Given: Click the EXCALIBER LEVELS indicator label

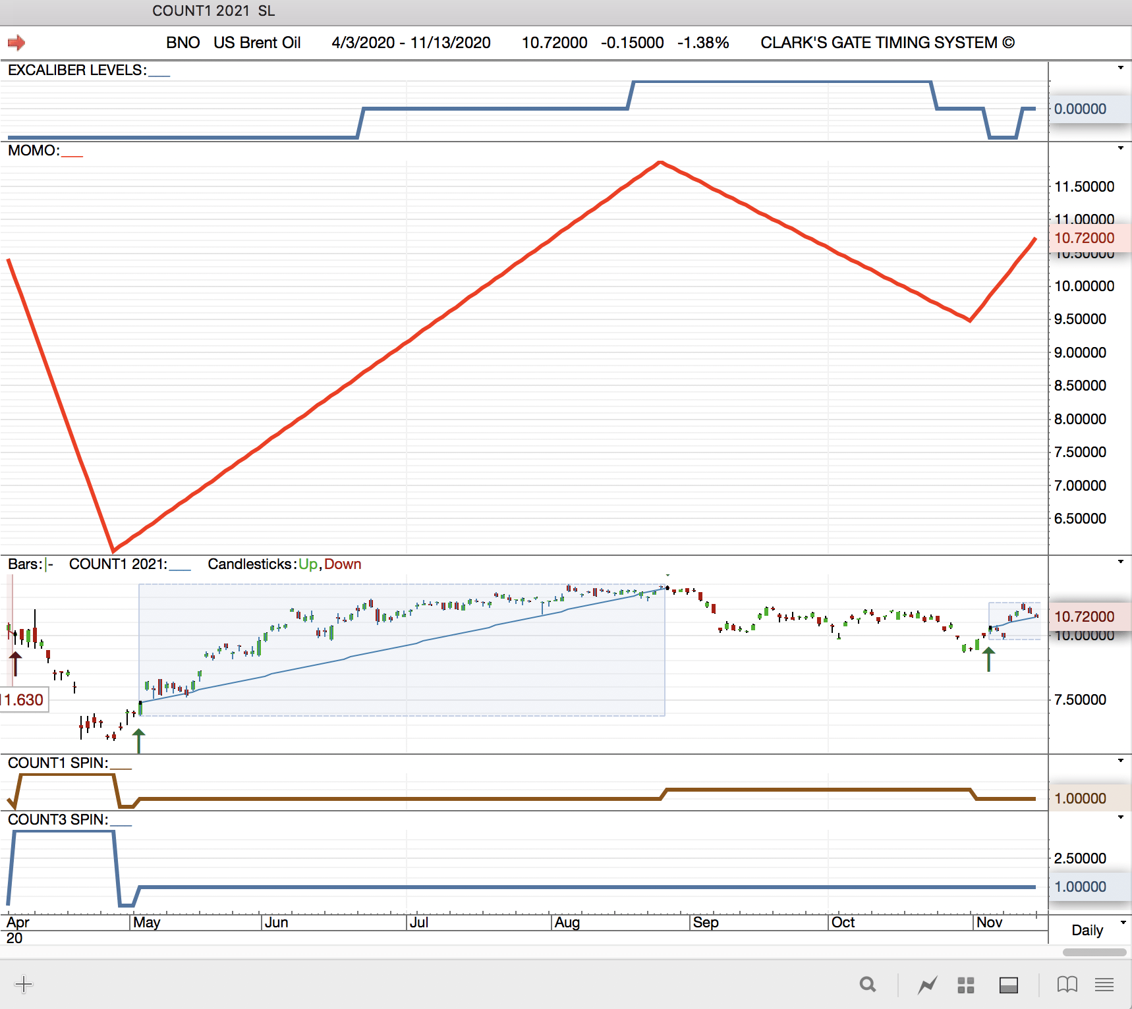Looking at the screenshot, I should point(77,70).
